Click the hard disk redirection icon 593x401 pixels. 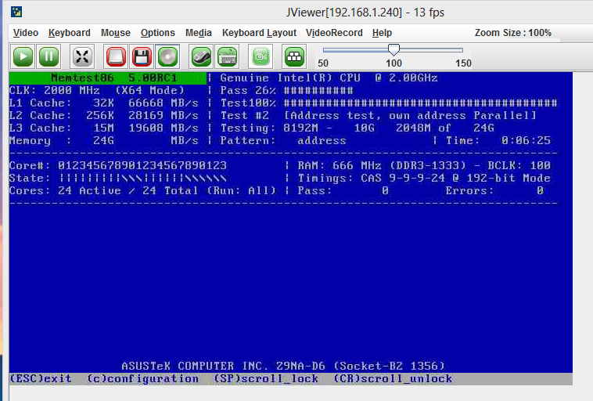[x=116, y=56]
